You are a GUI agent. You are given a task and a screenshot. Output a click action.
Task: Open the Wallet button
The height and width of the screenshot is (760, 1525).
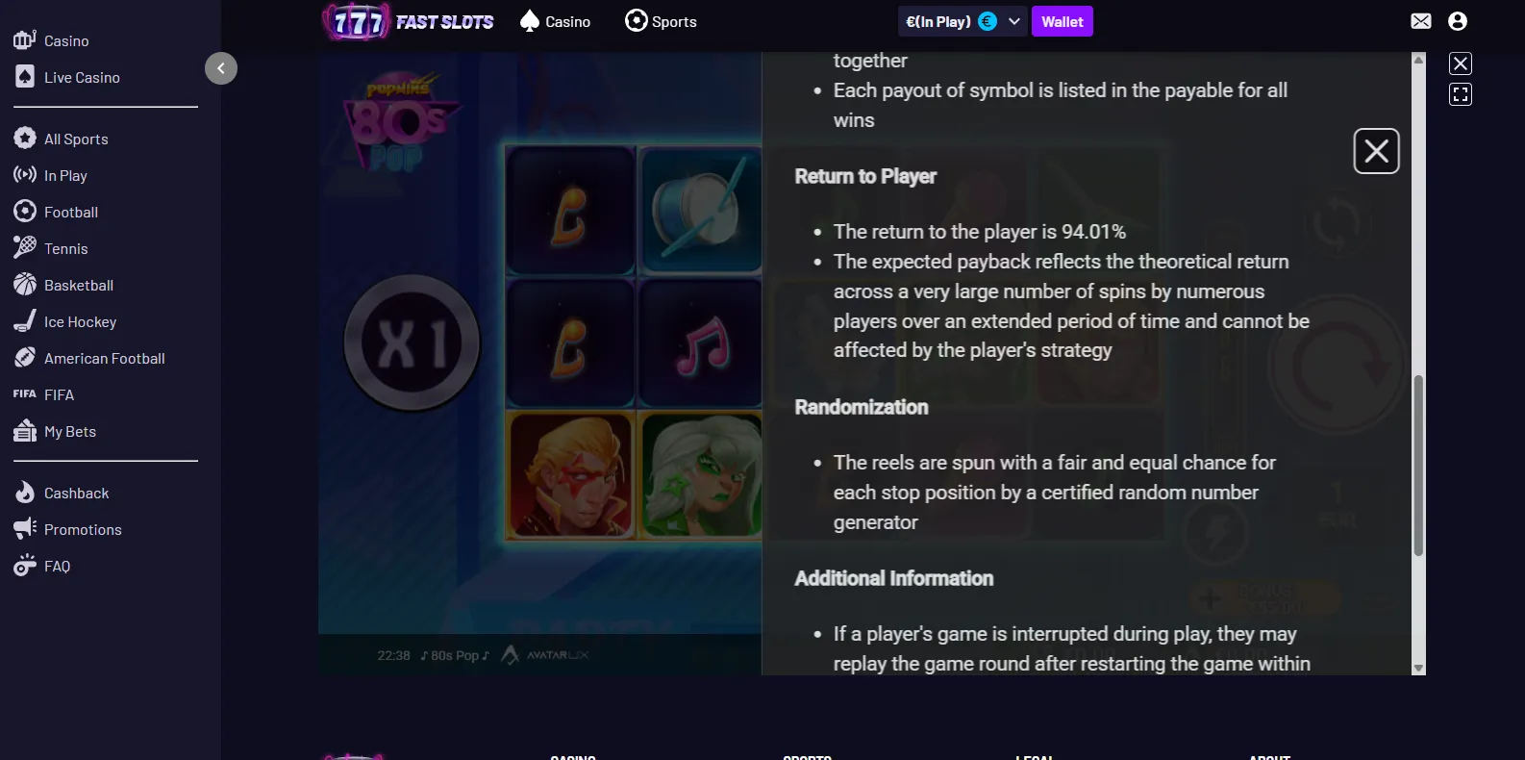[1062, 21]
